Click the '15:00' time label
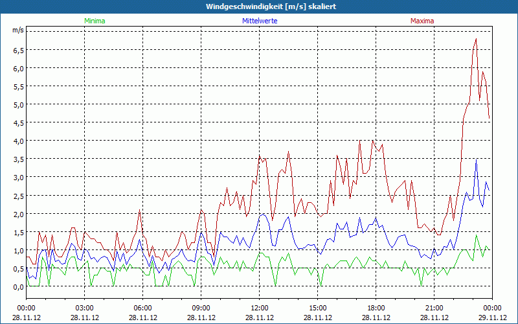The height and width of the screenshot is (324, 518). coord(318,308)
